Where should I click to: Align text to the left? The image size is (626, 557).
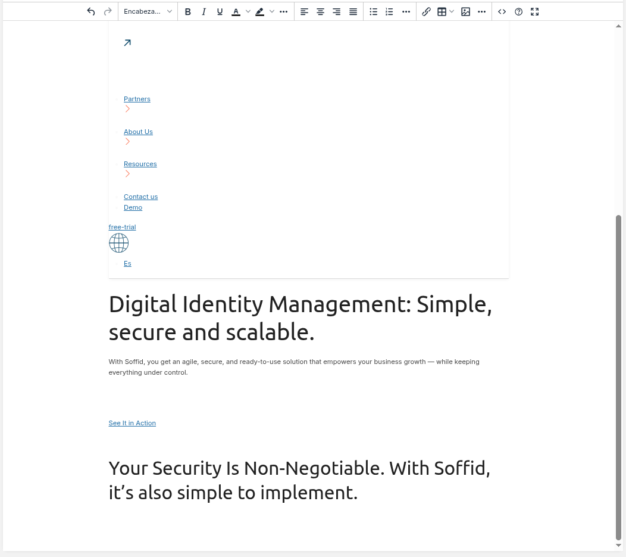coord(304,11)
